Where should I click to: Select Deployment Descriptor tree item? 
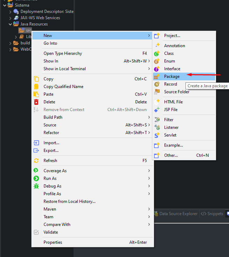[x=47, y=12]
